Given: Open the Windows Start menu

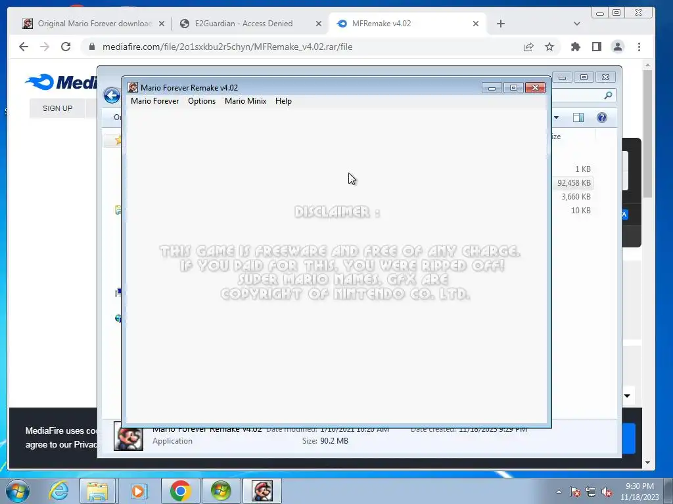Looking at the screenshot, I should 18,491.
